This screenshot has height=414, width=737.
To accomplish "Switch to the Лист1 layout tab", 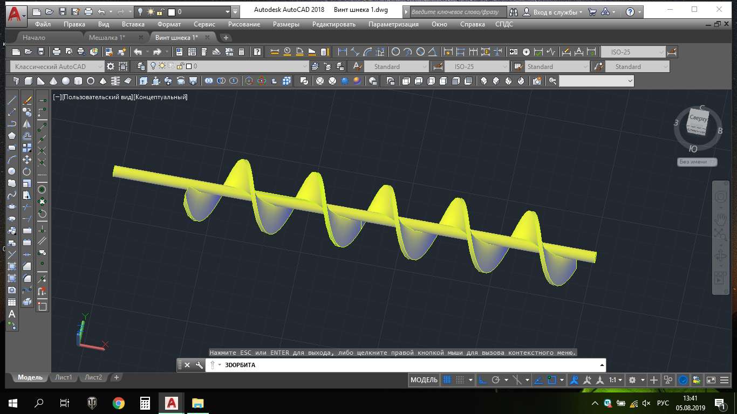I will tap(63, 377).
